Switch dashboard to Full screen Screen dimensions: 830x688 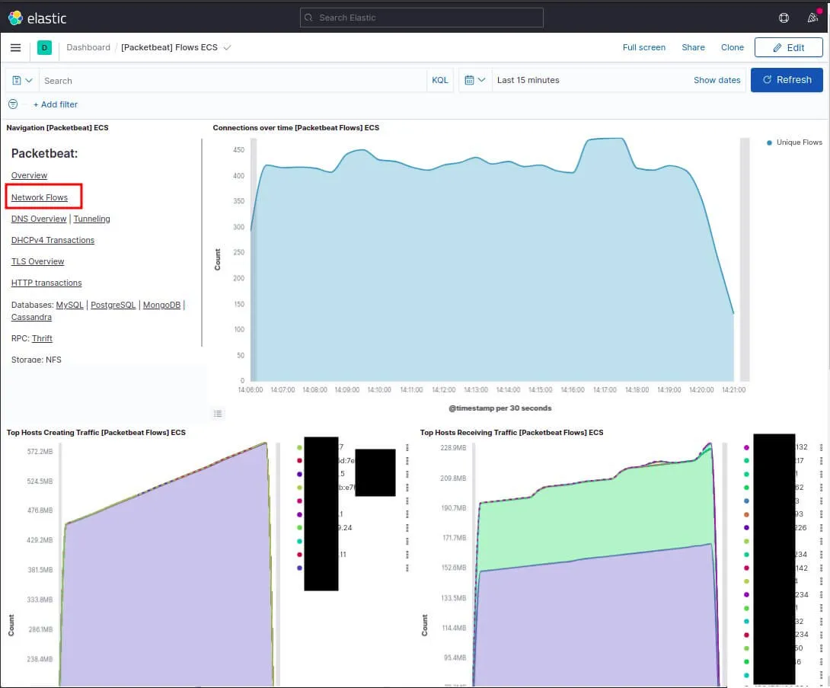point(643,48)
